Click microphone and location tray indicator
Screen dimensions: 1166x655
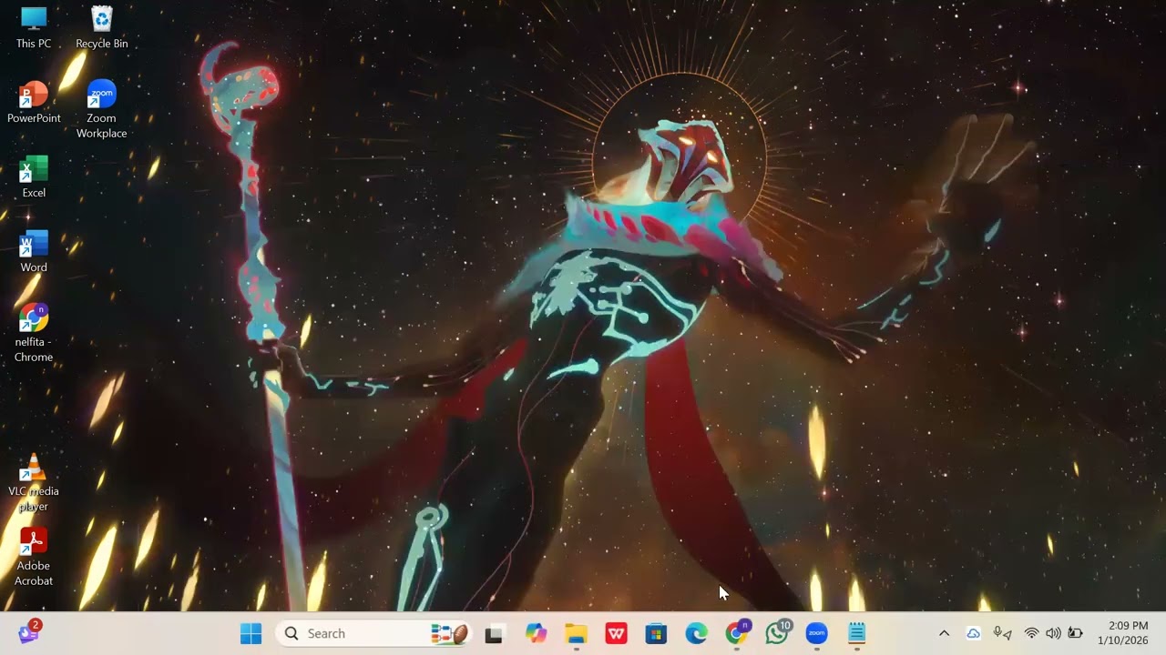pos(1002,634)
